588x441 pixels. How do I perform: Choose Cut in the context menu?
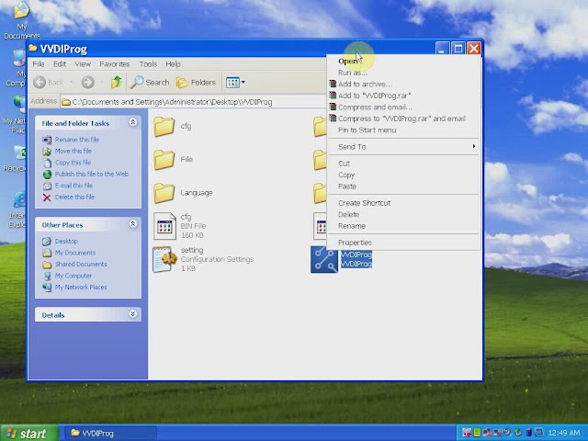pos(404,164)
